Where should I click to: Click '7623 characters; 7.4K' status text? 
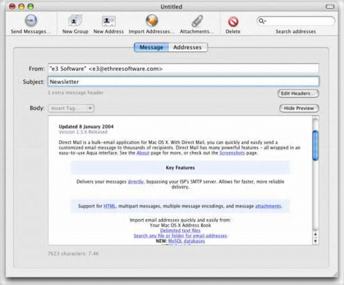pos(73,254)
